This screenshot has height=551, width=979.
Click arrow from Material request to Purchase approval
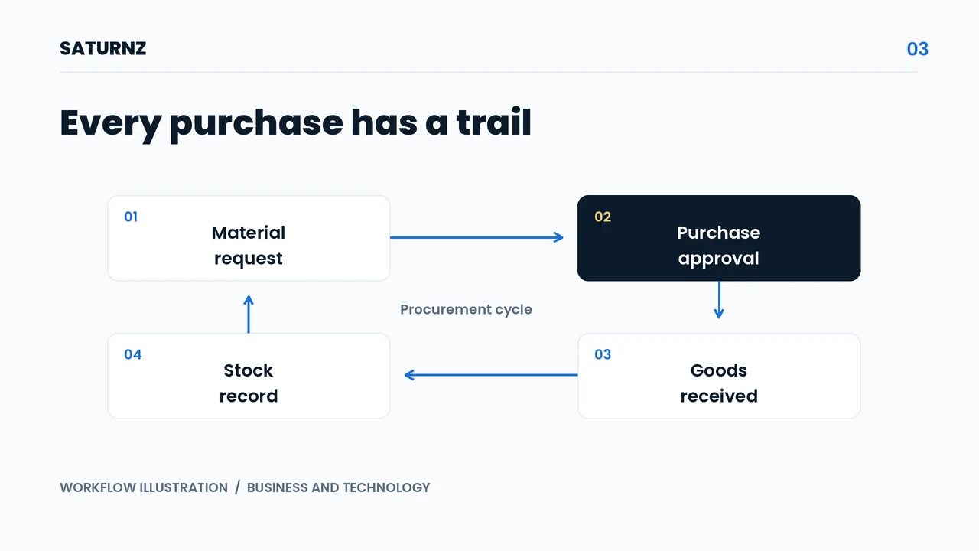click(477, 237)
